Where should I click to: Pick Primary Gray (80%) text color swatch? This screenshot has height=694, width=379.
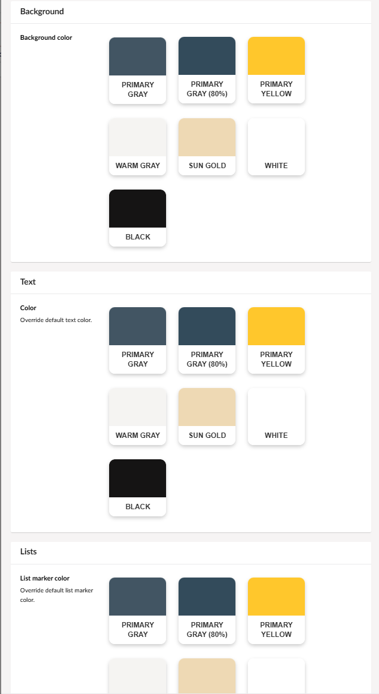pyautogui.click(x=207, y=340)
